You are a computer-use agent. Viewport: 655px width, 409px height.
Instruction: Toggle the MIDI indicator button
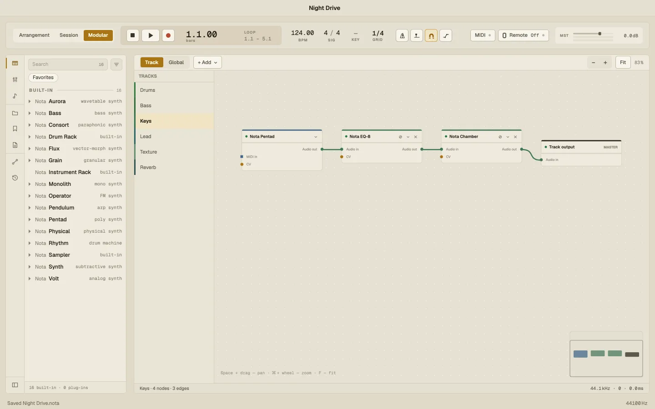click(483, 35)
